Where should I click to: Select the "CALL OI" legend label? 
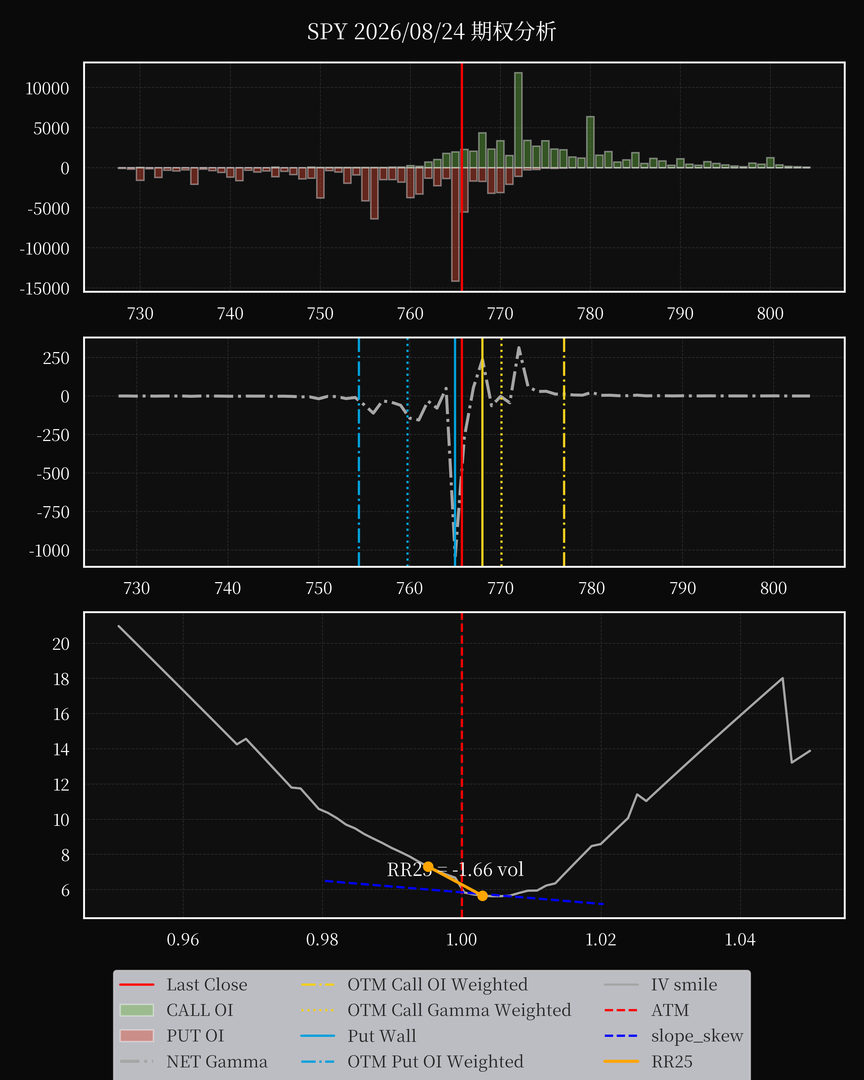200,1010
